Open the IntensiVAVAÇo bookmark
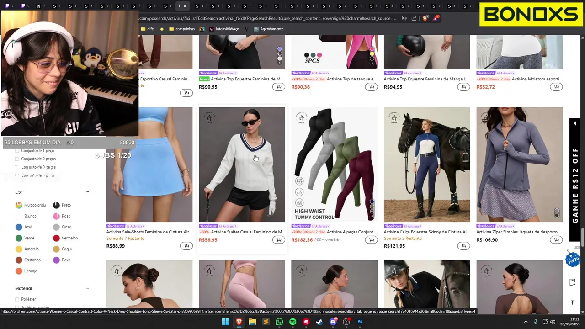Viewport: 585px width, 329px height. pos(224,29)
